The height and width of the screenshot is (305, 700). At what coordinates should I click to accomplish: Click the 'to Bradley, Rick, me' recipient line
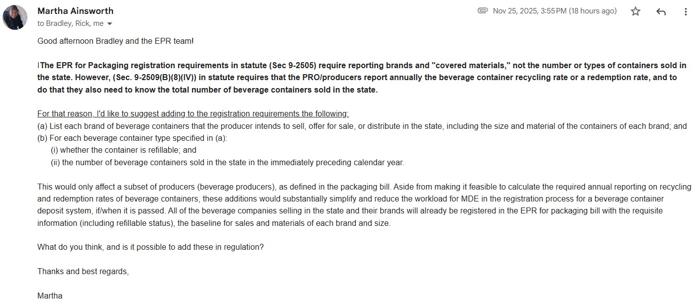(x=70, y=23)
